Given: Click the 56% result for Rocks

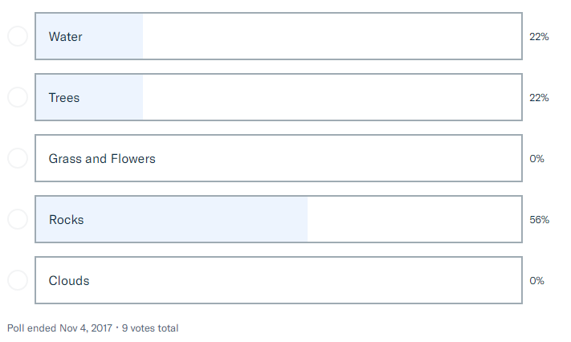Looking at the screenshot, I should coord(539,220).
